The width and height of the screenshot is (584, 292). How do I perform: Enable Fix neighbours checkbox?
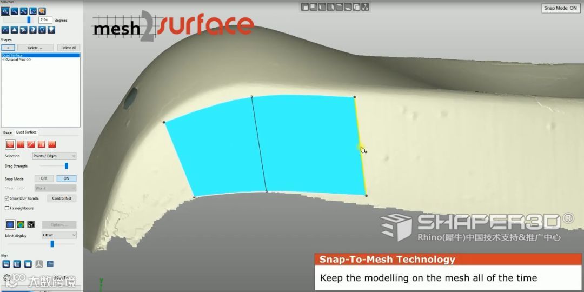(6, 208)
